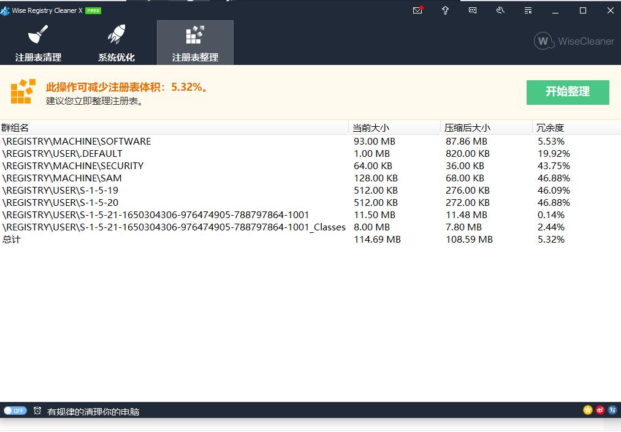Click the upgrade lamp icon in titlebar
621x432 pixels.
[x=445, y=10]
